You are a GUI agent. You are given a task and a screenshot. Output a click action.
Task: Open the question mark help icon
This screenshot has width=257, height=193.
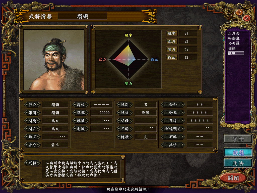239,13
